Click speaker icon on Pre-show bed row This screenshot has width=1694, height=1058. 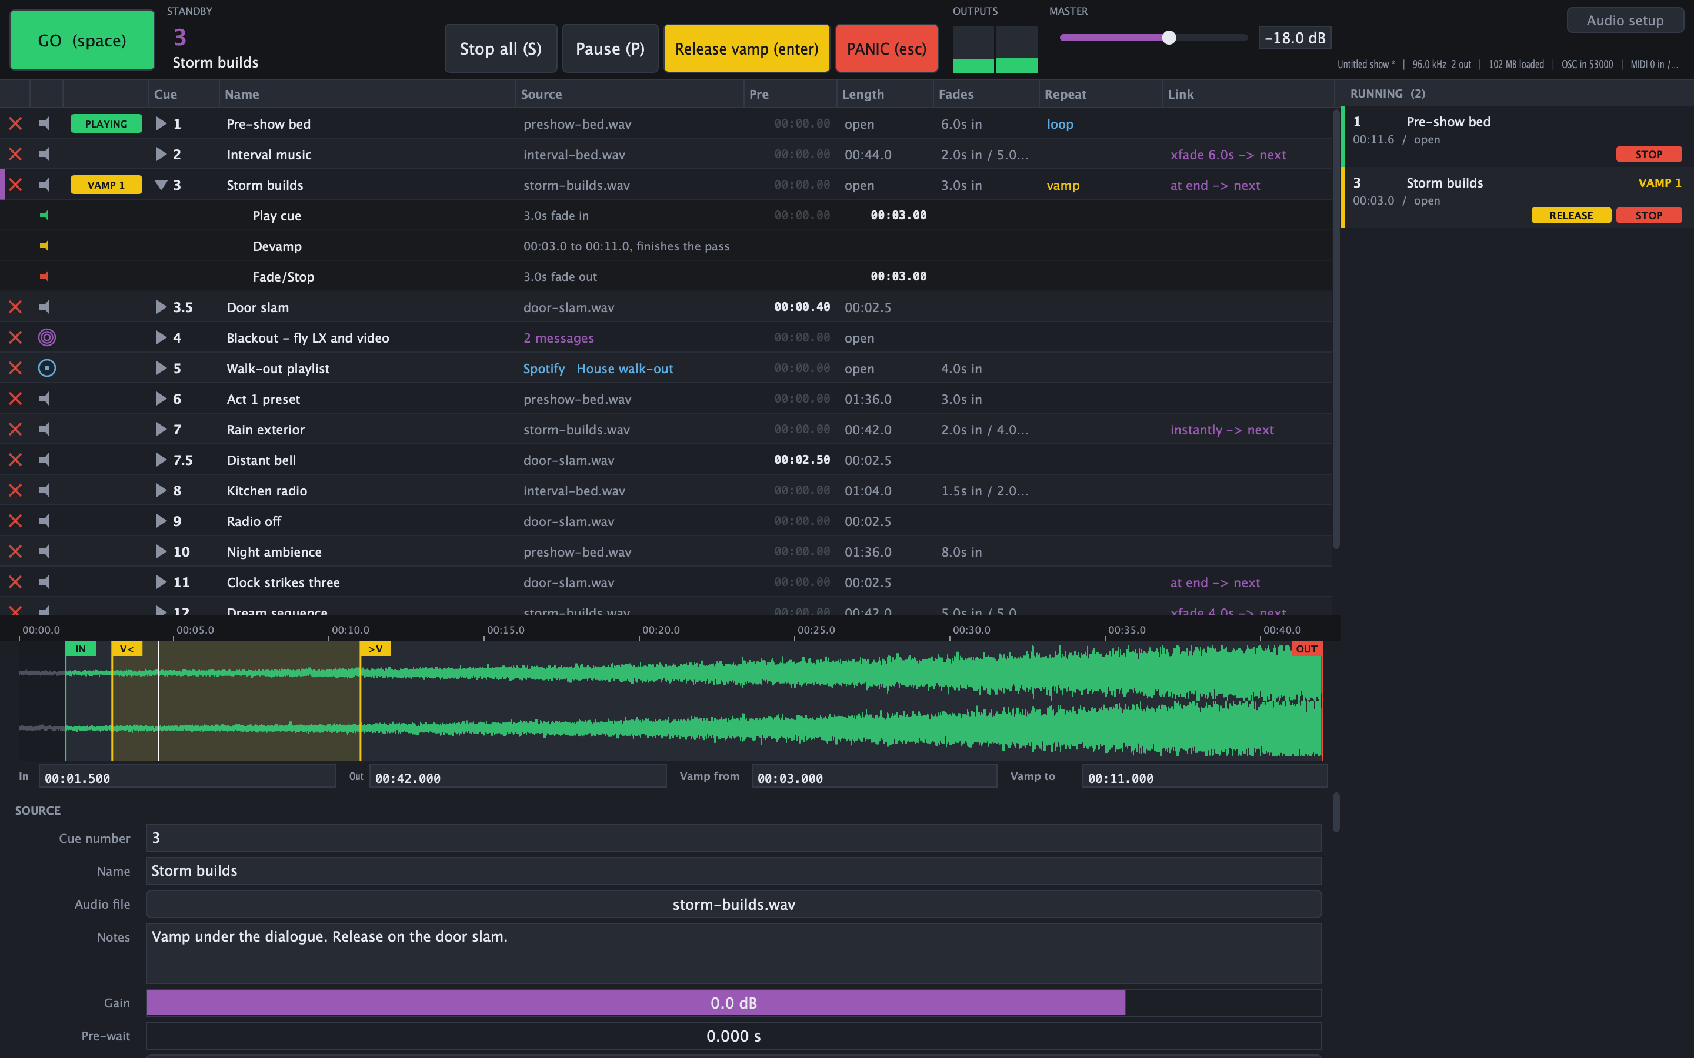click(45, 124)
